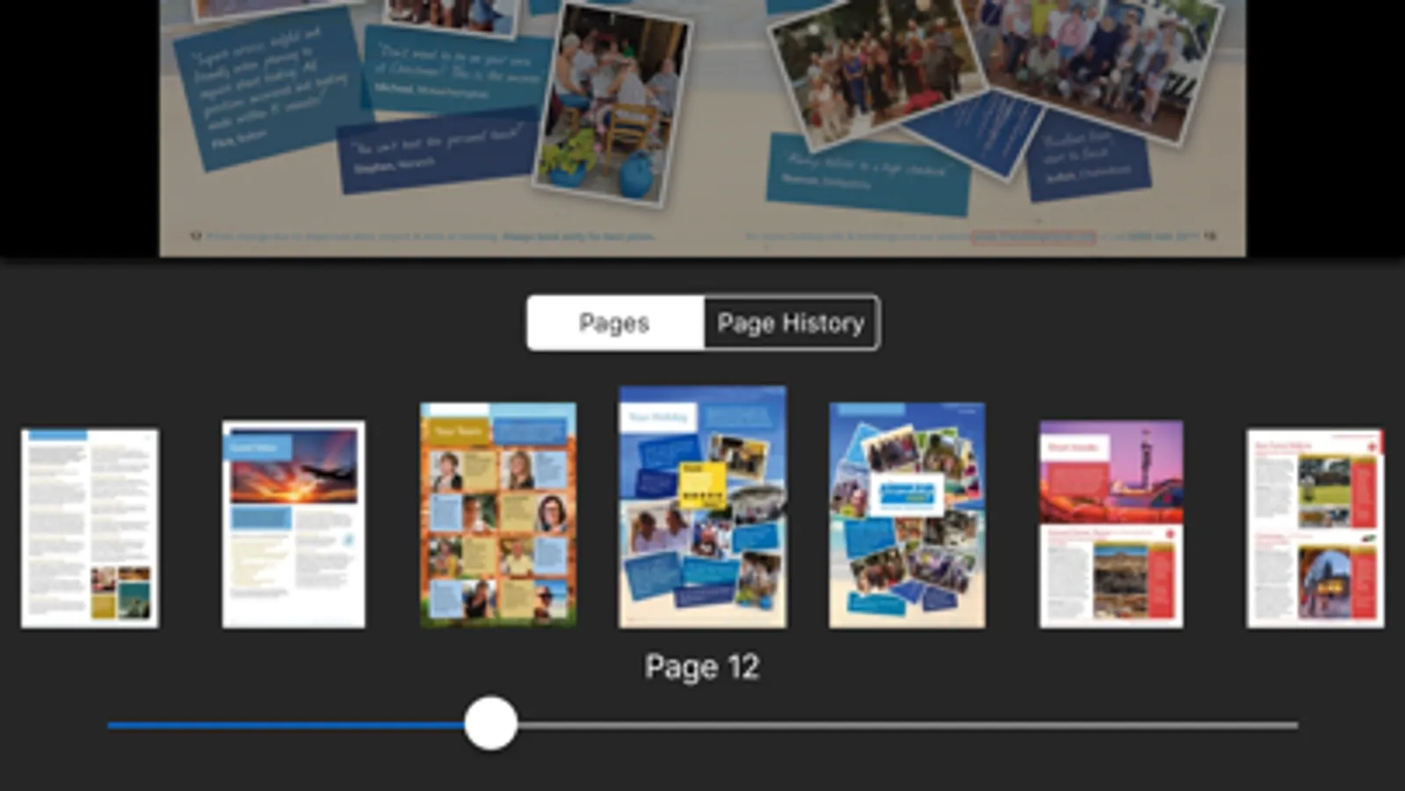This screenshot has width=1405, height=791.
Task: Click the Page 12 label
Action: click(x=702, y=667)
